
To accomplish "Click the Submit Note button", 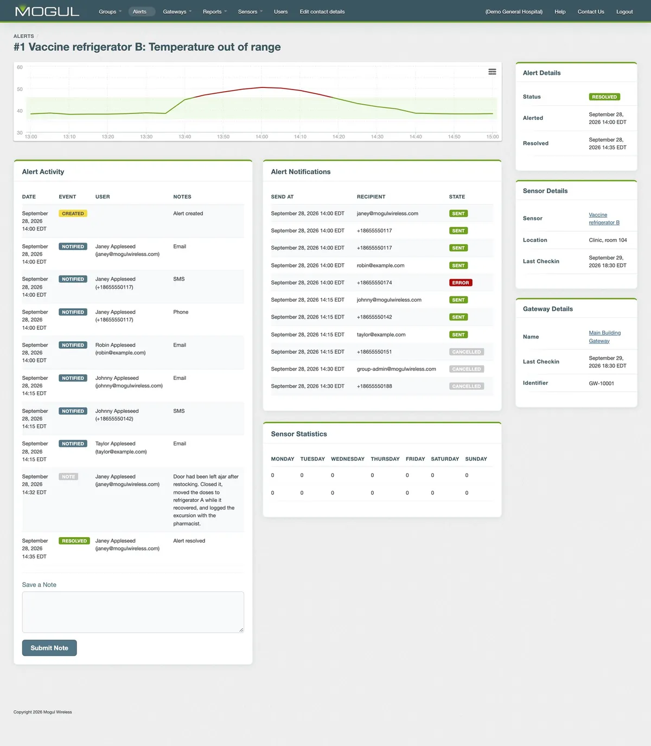I will (49, 648).
